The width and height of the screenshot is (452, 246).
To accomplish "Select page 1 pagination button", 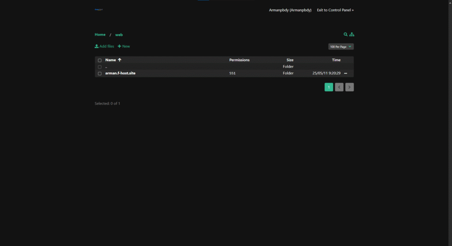I will [x=329, y=87].
